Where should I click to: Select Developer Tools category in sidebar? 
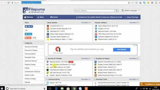click(30, 57)
